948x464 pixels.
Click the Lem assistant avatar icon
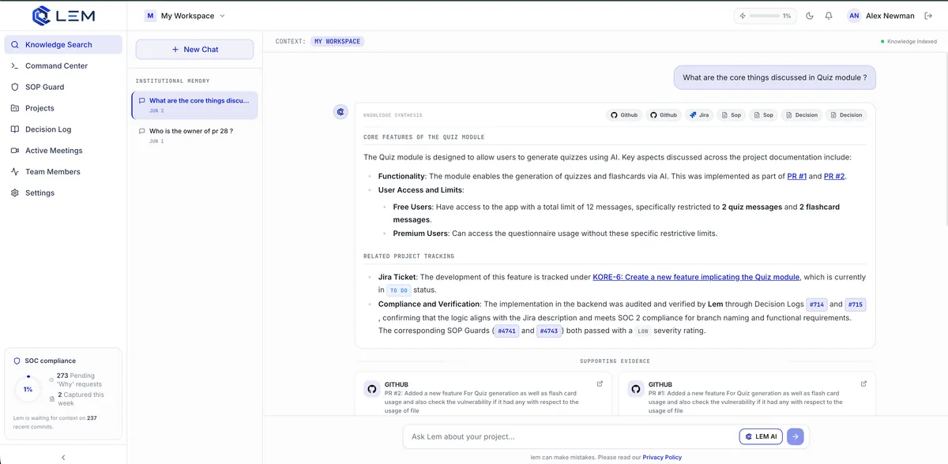point(340,112)
